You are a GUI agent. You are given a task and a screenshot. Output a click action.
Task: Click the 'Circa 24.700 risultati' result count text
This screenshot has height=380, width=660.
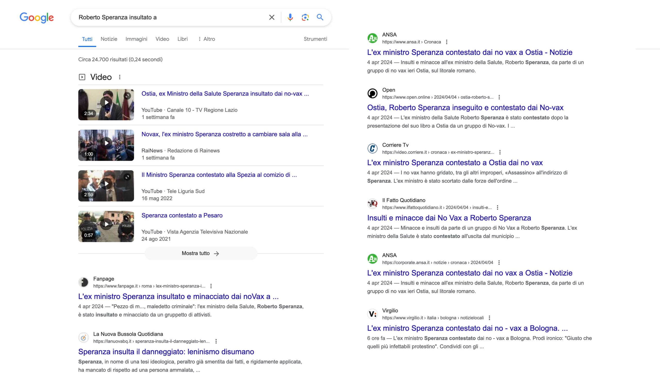120,59
